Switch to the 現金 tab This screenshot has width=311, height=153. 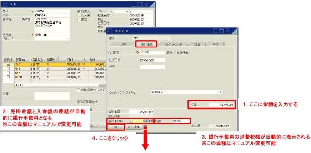point(197,44)
